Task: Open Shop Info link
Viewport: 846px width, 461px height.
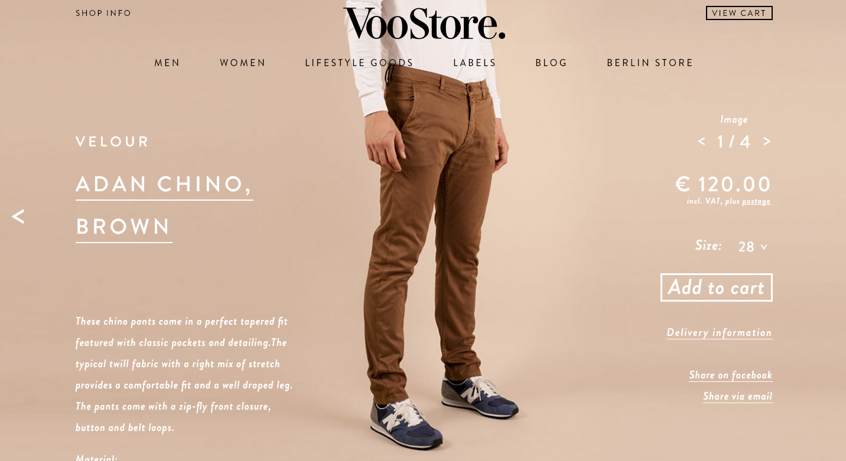Action: point(103,13)
